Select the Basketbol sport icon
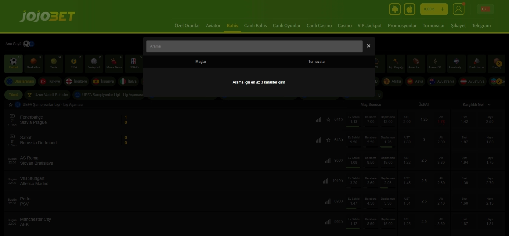 34,64
